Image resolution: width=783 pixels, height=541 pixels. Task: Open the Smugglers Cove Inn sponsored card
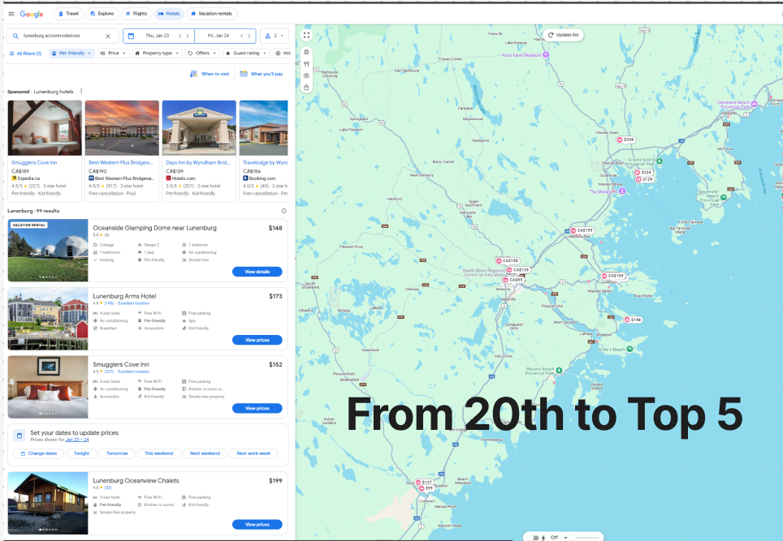tap(45, 151)
